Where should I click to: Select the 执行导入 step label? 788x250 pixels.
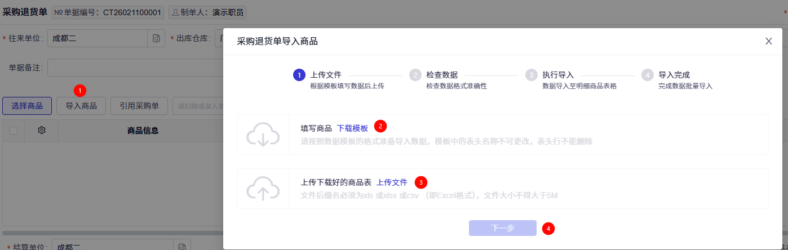(x=558, y=74)
